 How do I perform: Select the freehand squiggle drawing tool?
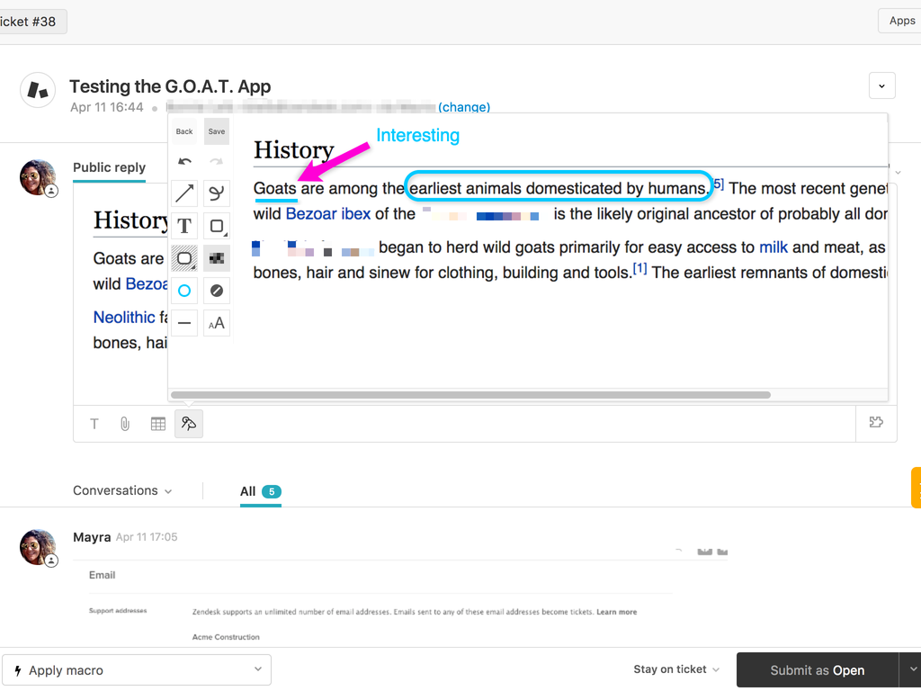point(216,193)
